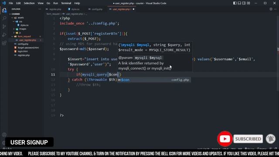Open the File menu
Image resolution: width=279 pixels, height=157 pixels.
tap(11, 3)
